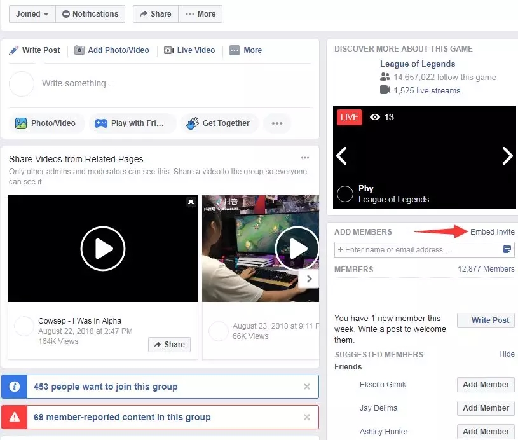Click the Embed Invite link

pos(492,232)
